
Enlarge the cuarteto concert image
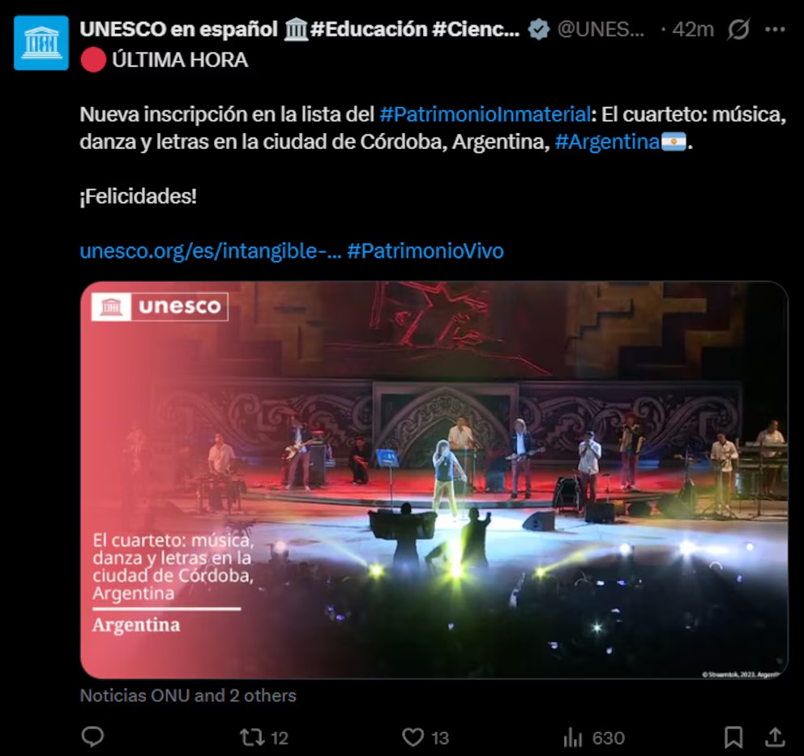pos(434,480)
